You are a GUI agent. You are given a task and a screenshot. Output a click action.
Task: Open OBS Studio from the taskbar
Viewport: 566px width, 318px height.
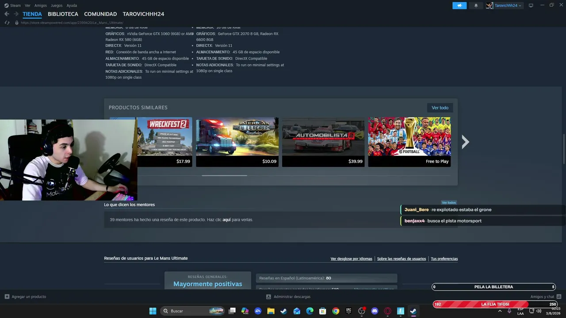pyautogui.click(x=362, y=311)
